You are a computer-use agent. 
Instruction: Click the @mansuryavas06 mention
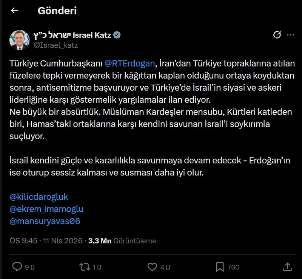coord(46,221)
